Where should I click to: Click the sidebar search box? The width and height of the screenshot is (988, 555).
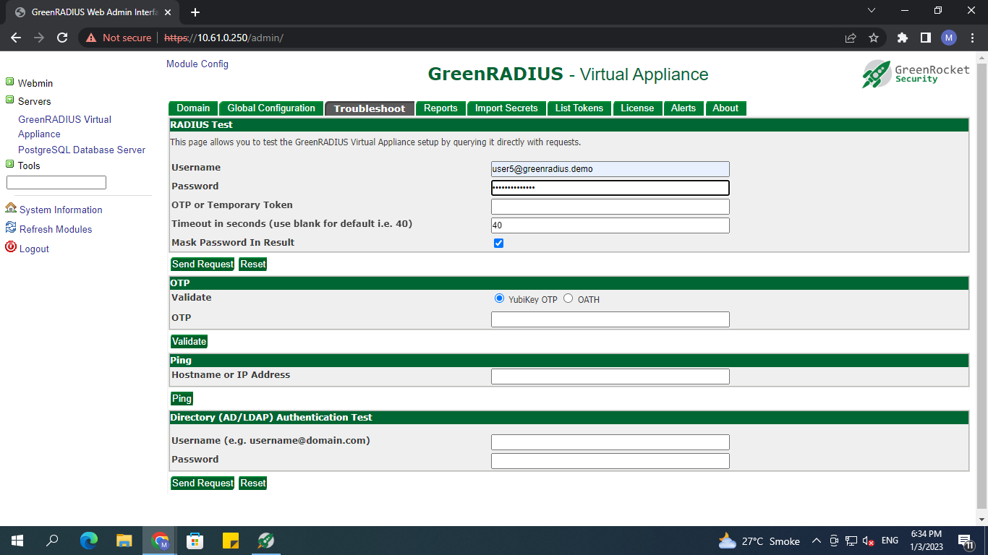pos(56,183)
